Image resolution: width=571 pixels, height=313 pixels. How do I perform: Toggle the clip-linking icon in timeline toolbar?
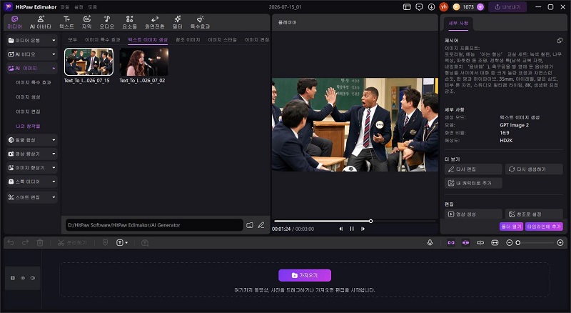pyautogui.click(x=480, y=242)
